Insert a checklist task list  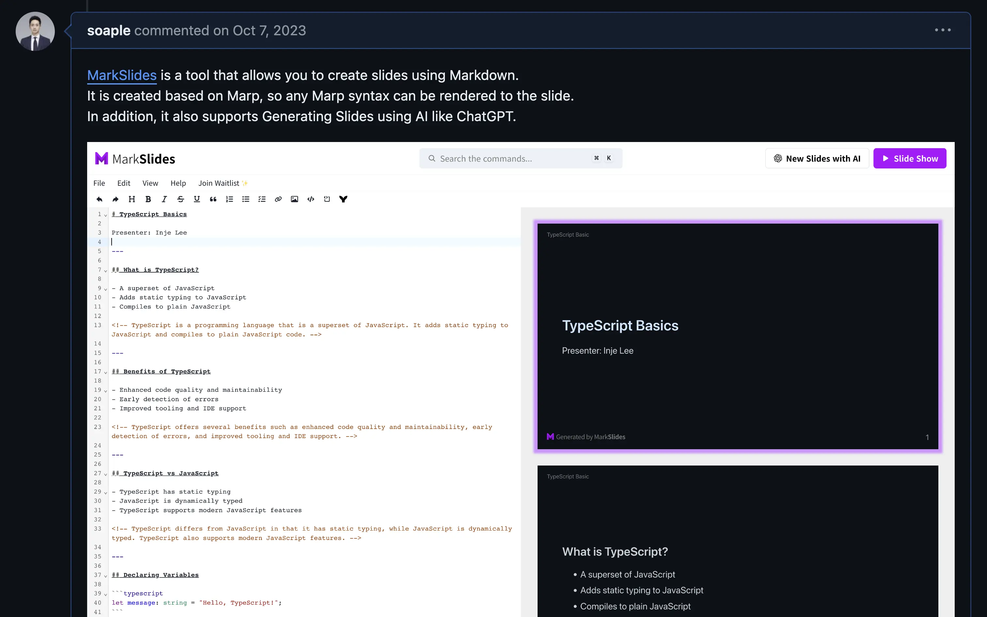(262, 199)
